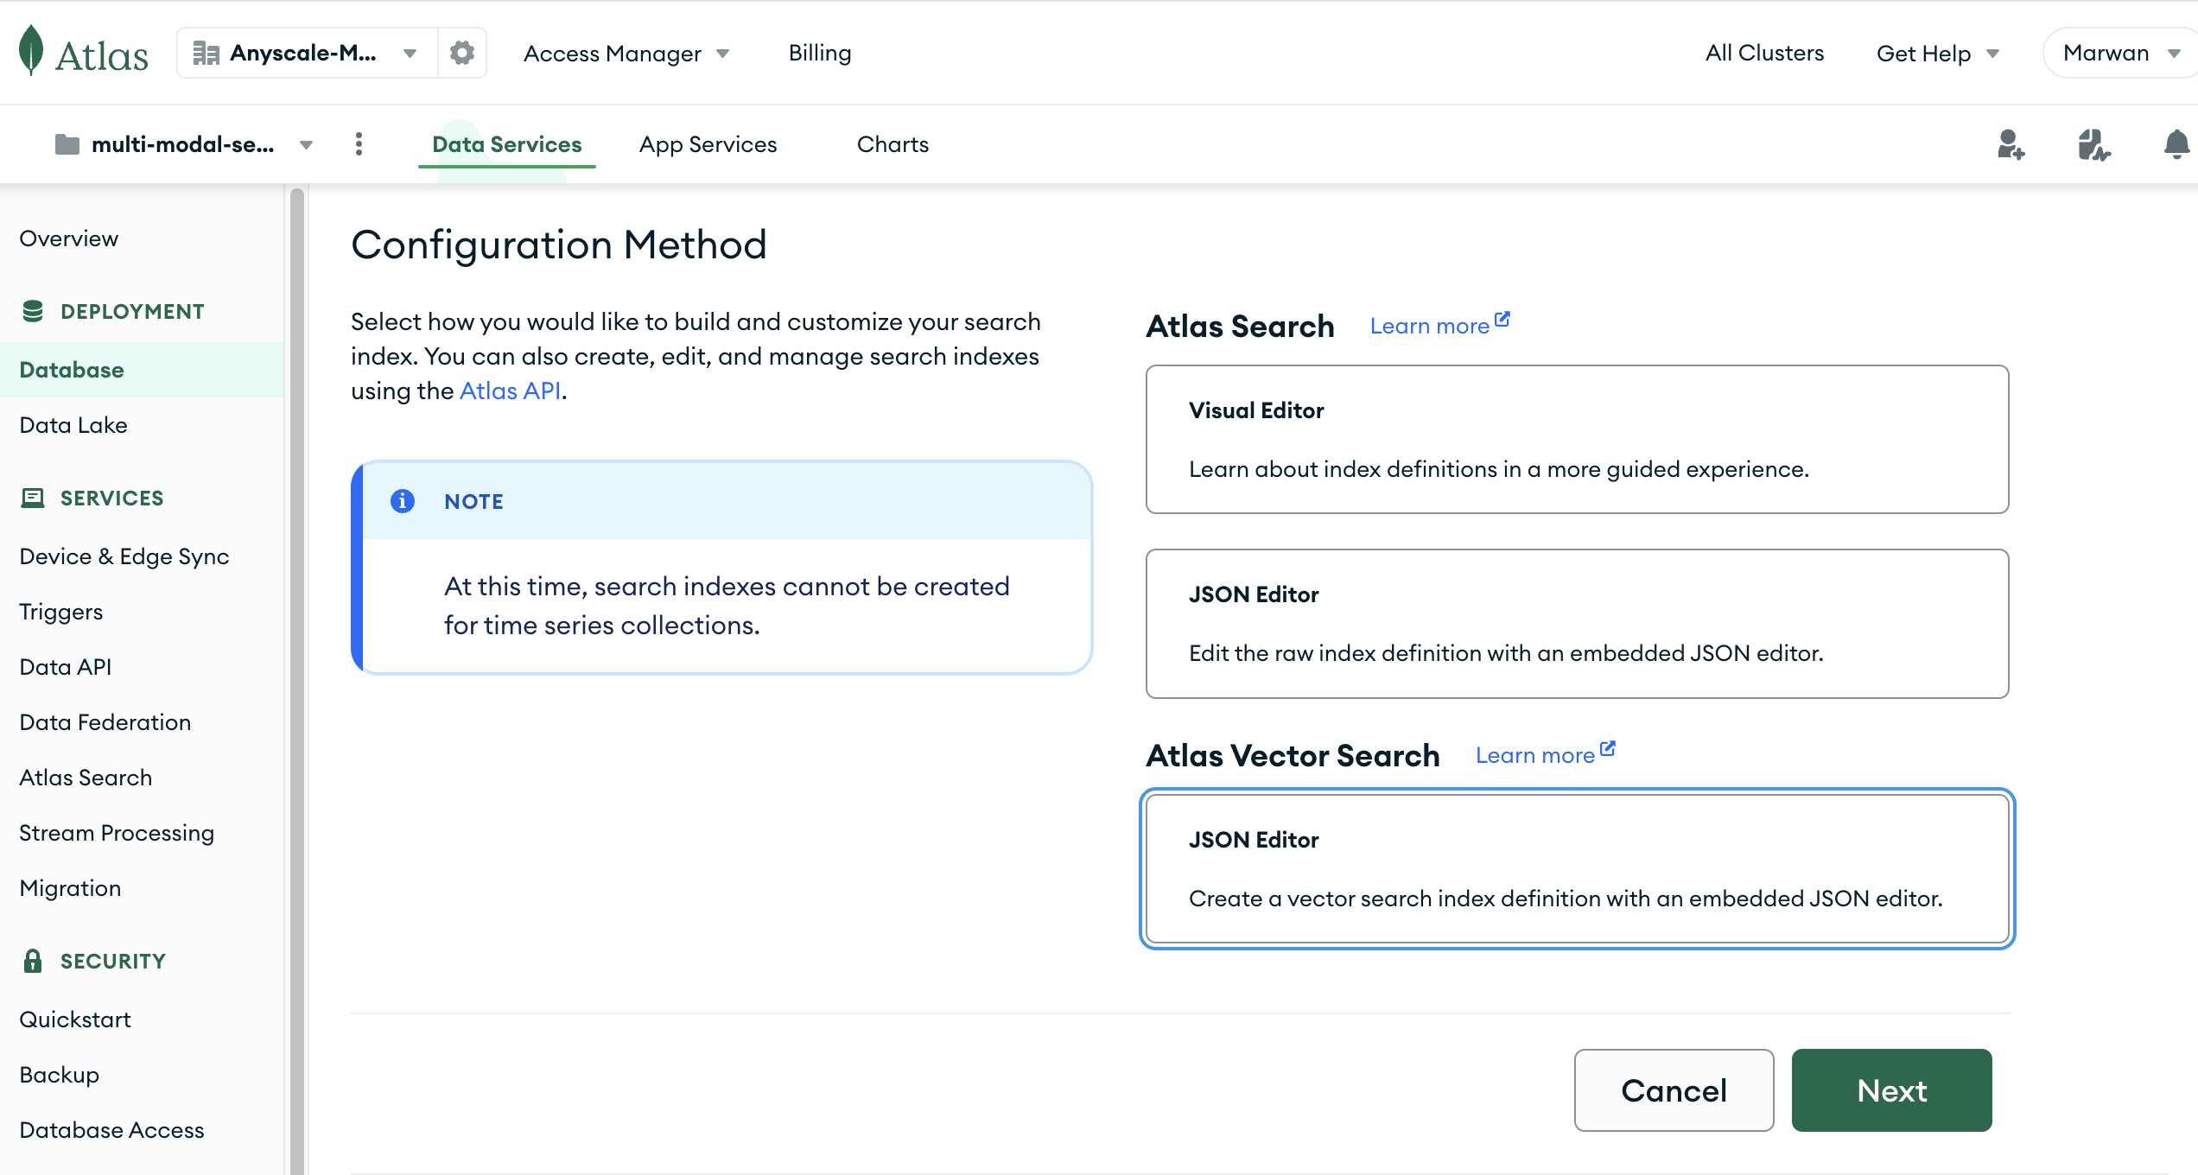The image size is (2198, 1175).
Task: Select the Visual Editor option card
Action: [1577, 439]
